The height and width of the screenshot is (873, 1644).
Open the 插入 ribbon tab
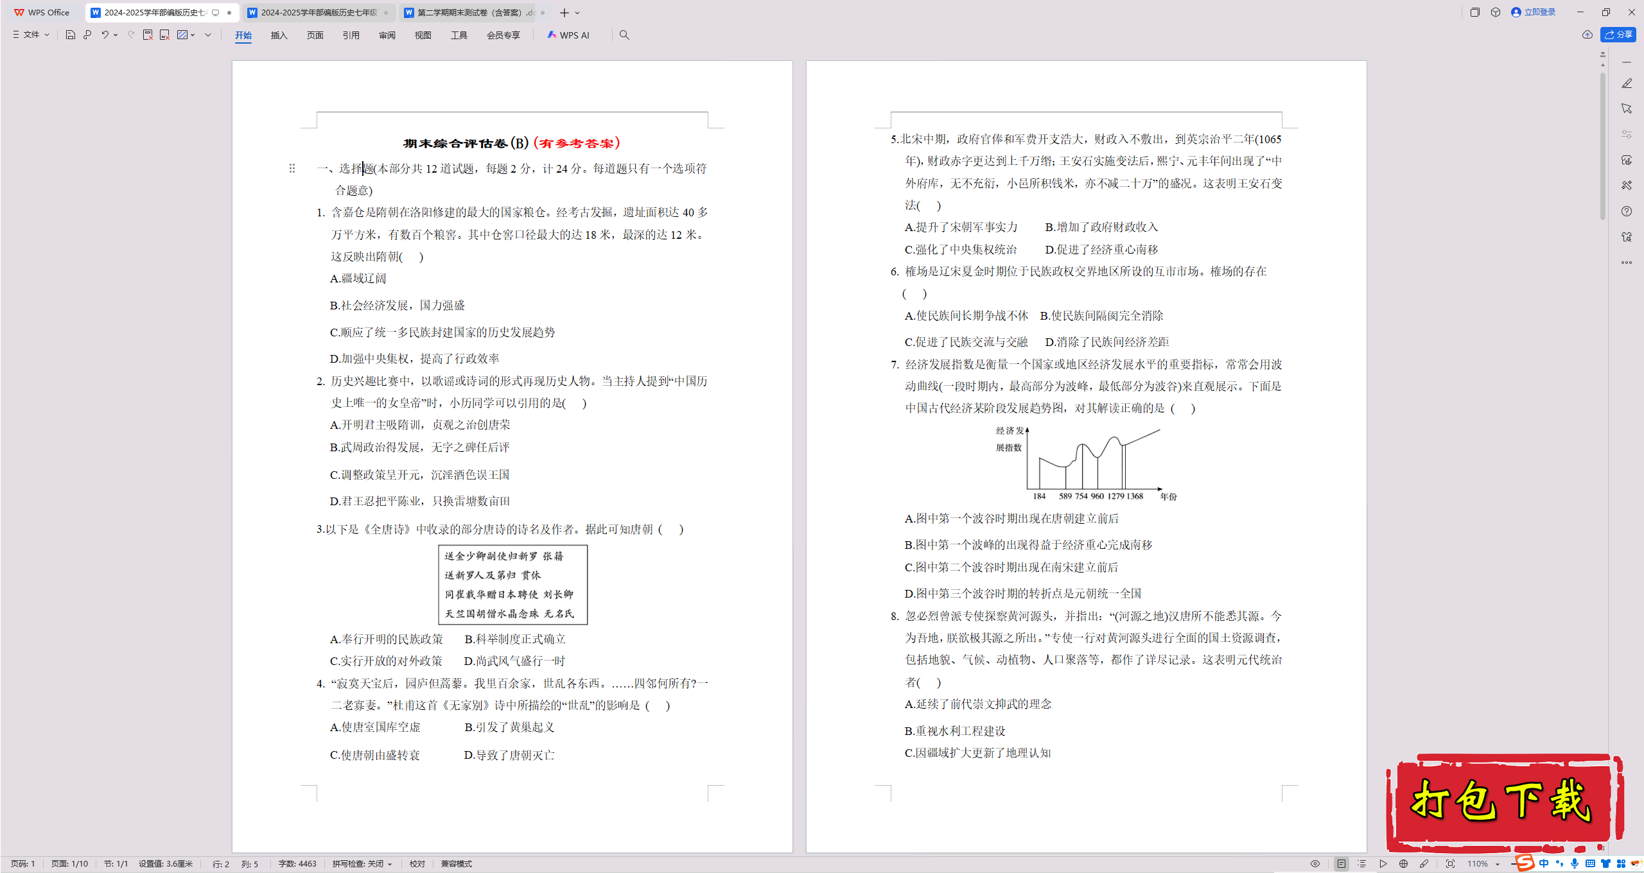[x=279, y=35]
